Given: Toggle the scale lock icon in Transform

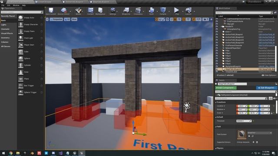Looking at the screenshot, I should 271,113.
